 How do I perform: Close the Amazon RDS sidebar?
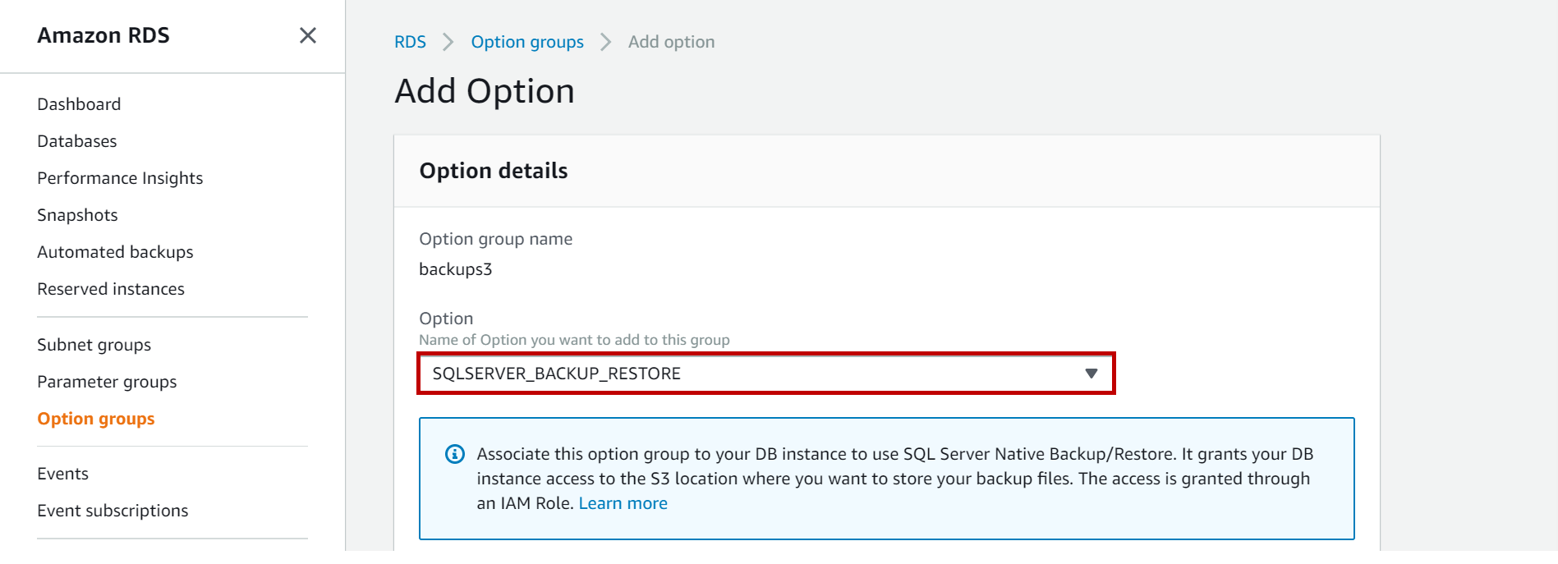308,35
